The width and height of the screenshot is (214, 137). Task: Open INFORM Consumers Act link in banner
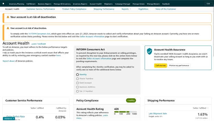(39, 34)
